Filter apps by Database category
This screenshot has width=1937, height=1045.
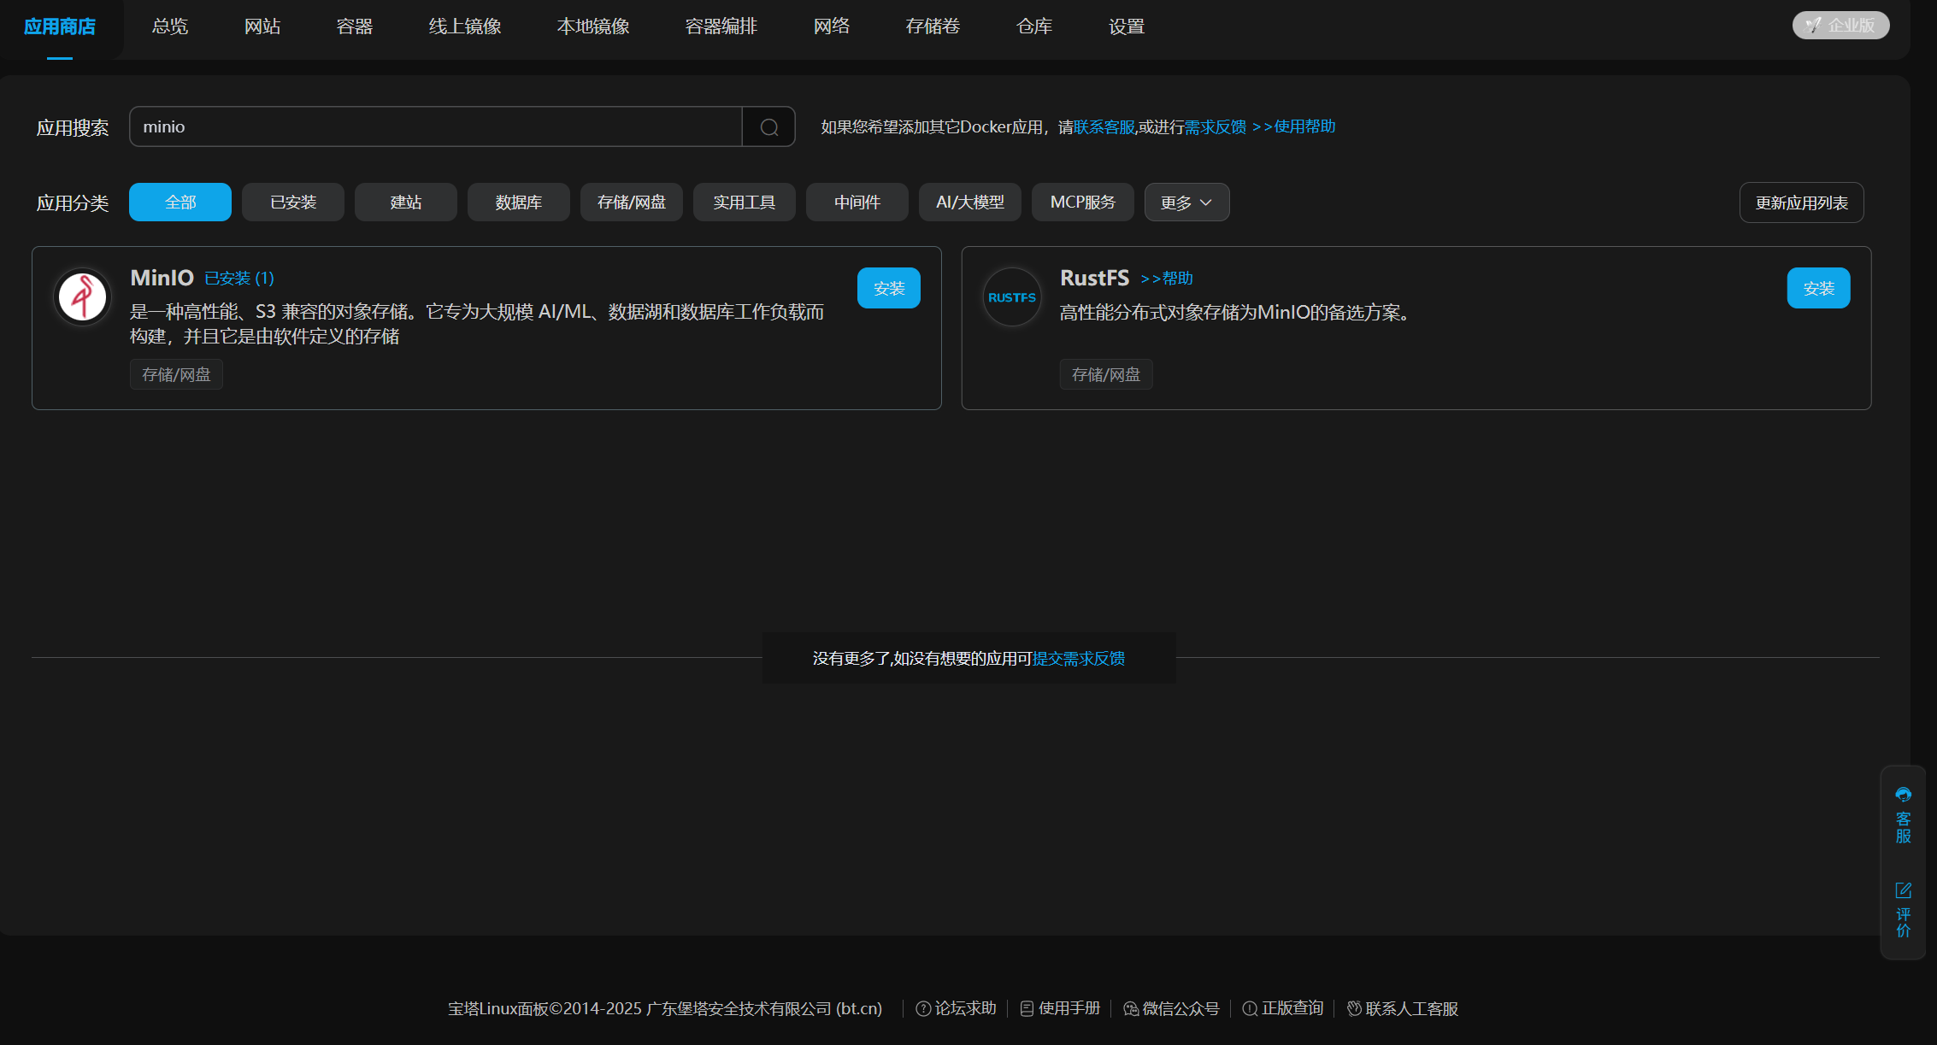click(519, 203)
